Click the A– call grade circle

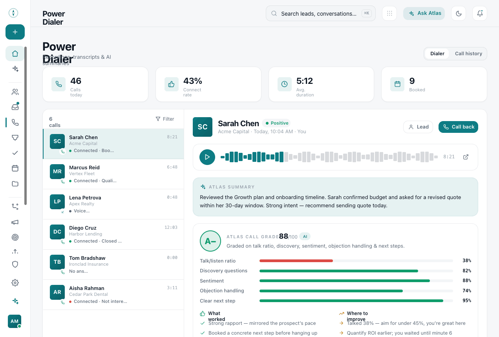point(210,241)
